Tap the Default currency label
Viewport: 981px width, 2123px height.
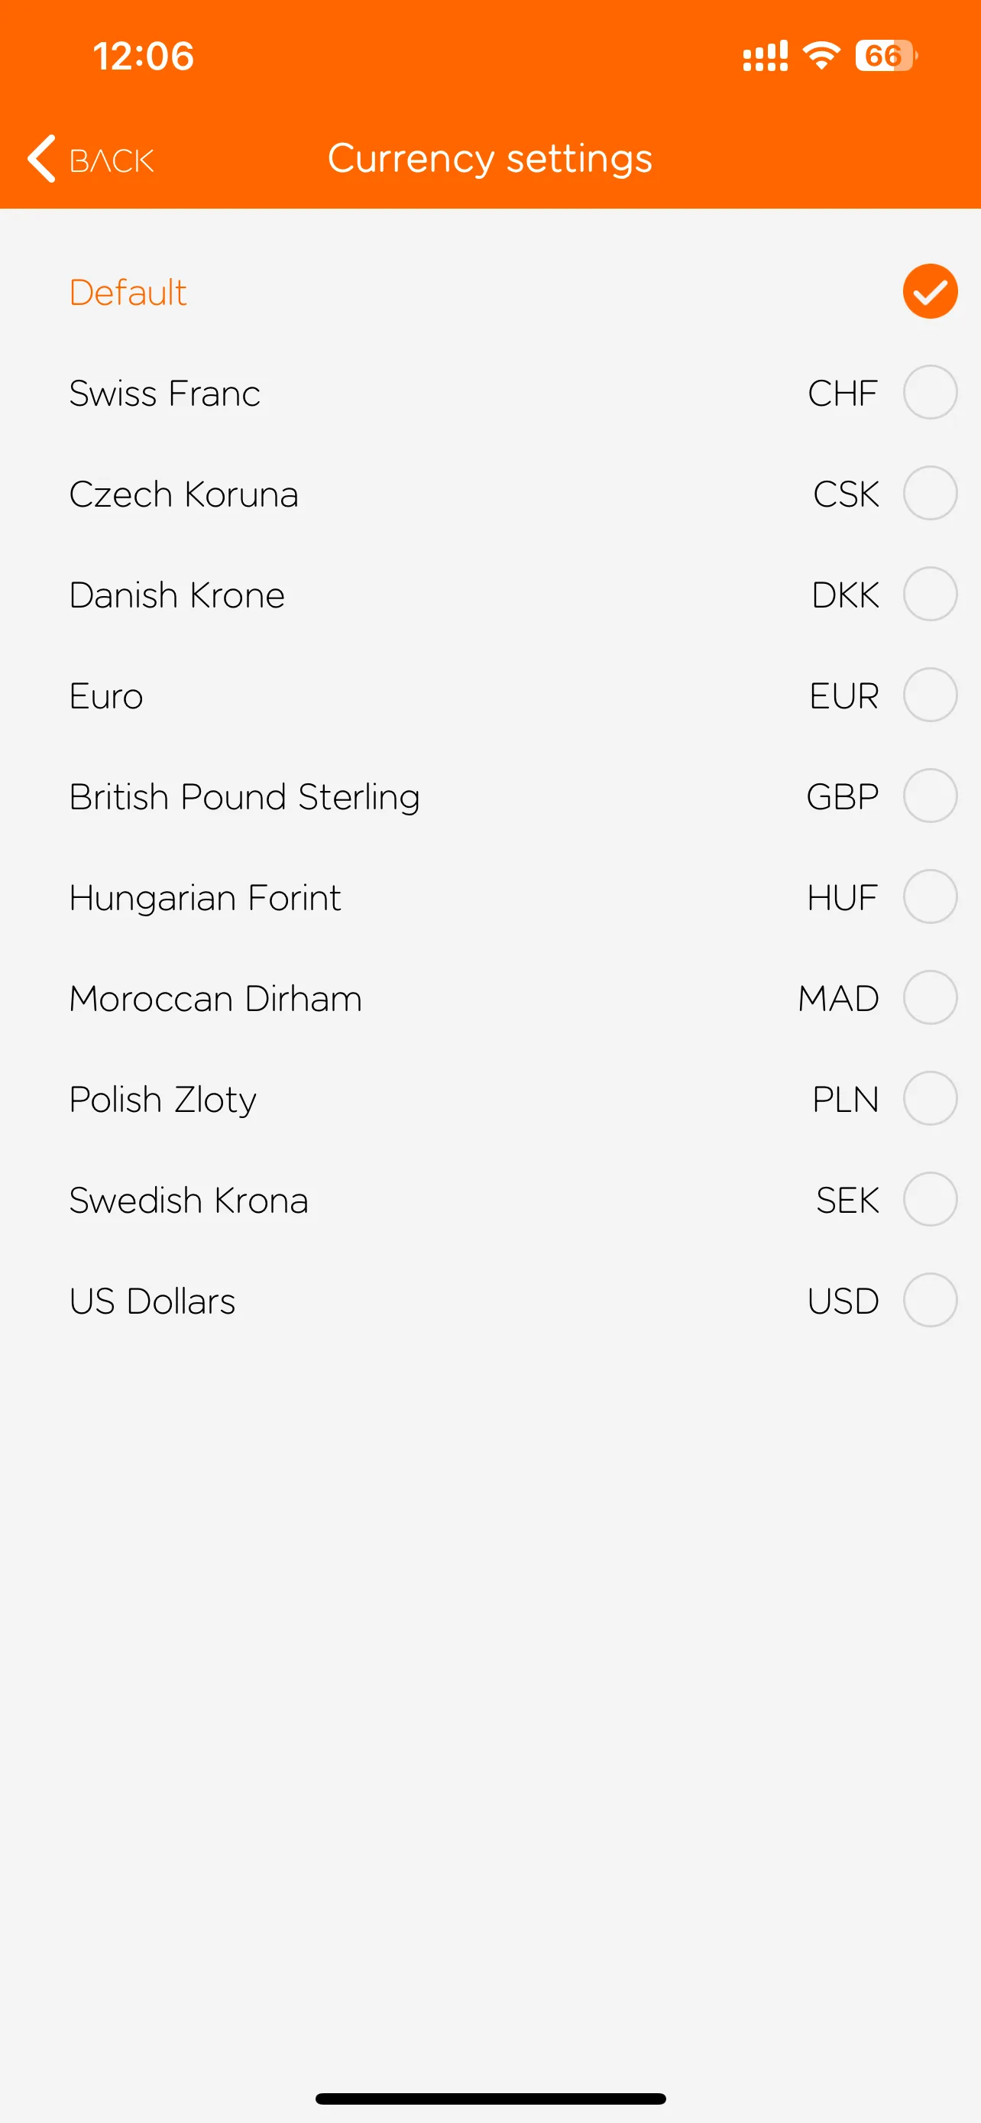pos(128,293)
